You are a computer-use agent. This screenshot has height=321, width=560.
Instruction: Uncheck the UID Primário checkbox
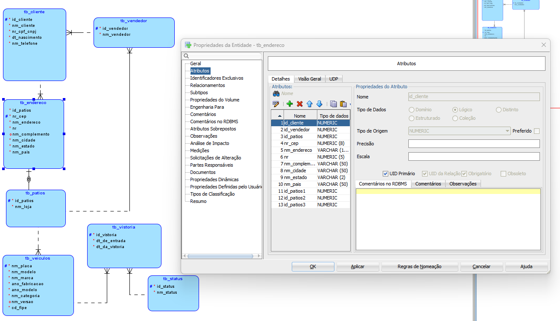385,174
